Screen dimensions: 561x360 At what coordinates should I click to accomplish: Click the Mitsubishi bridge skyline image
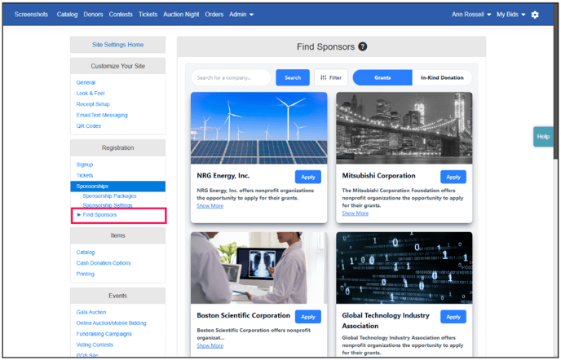[404, 128]
